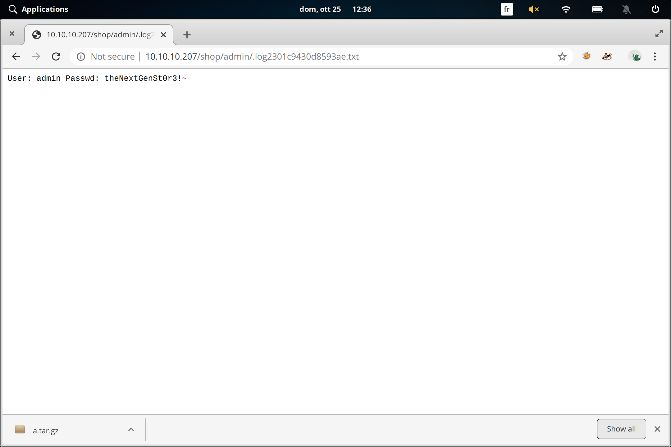Open the FoxyProxy extension menu
Viewport: 671px width, 447px height.
[x=586, y=56]
